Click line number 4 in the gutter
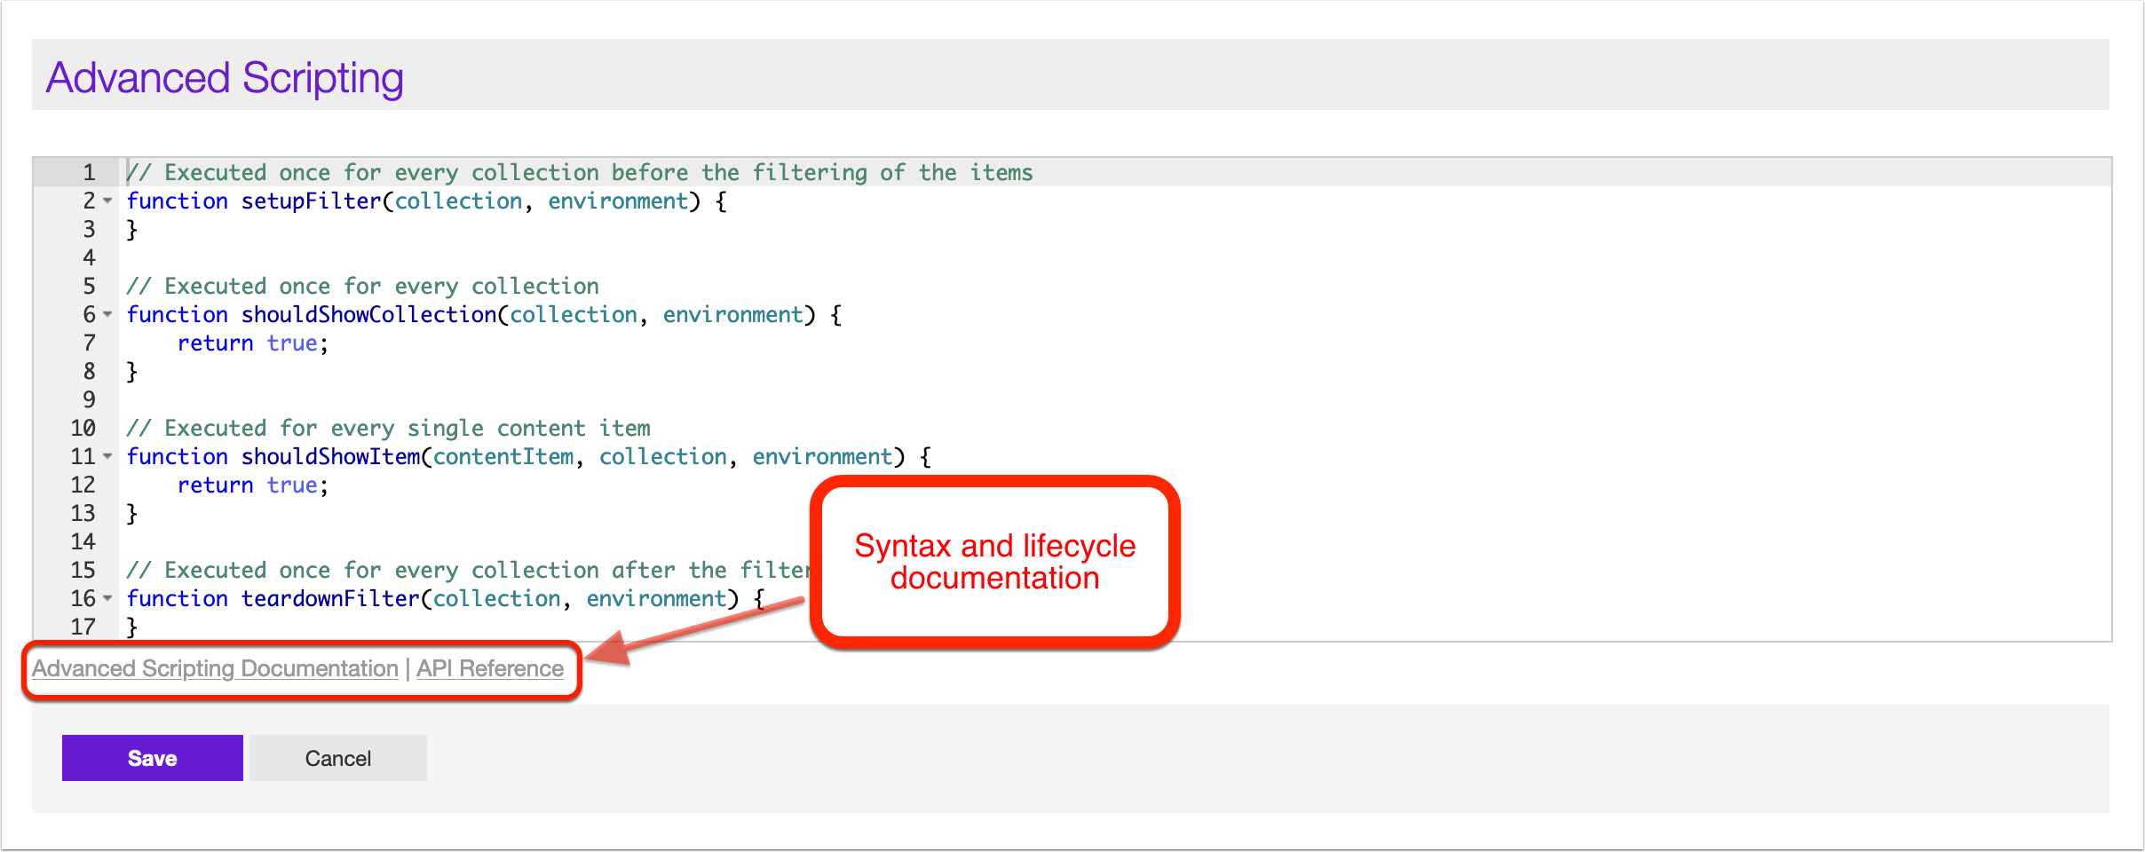Screen dimensions: 2145x852 click(x=89, y=257)
